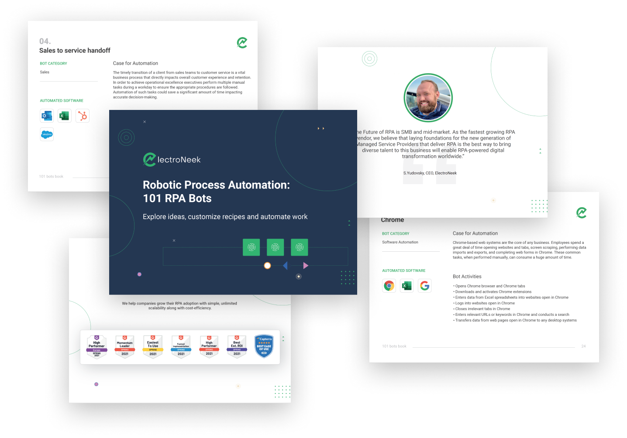The width and height of the screenshot is (627, 438).
Task: Click 'Opens Chrome browser and Chrome tabs' bullet
Action: point(489,286)
